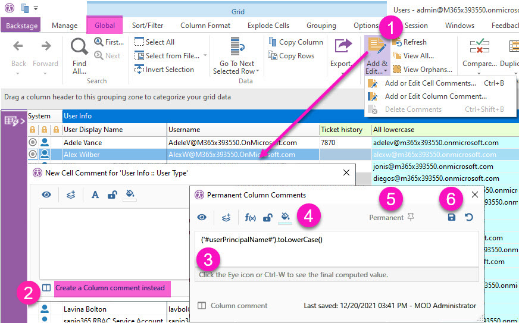
Task: Click the Find All magnifier icon
Action: 79,47
